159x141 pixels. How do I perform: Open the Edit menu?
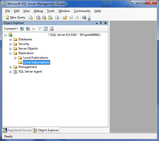coord(17,11)
